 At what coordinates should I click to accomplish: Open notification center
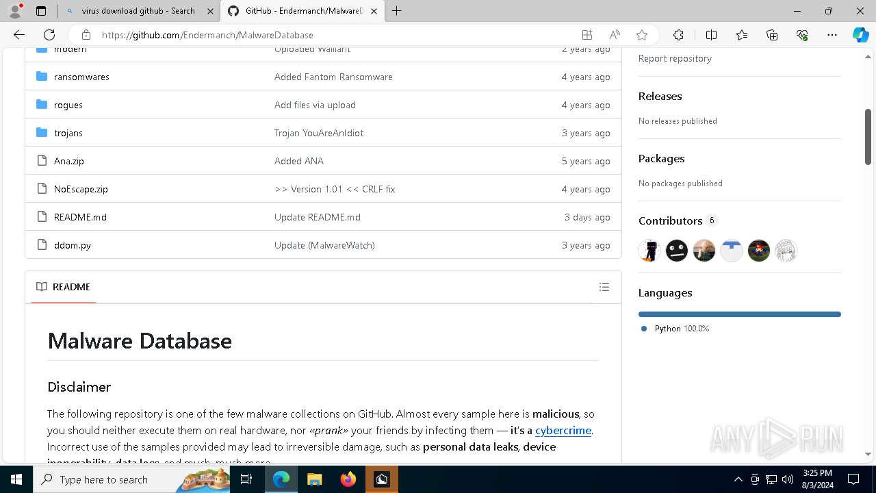pos(853,479)
